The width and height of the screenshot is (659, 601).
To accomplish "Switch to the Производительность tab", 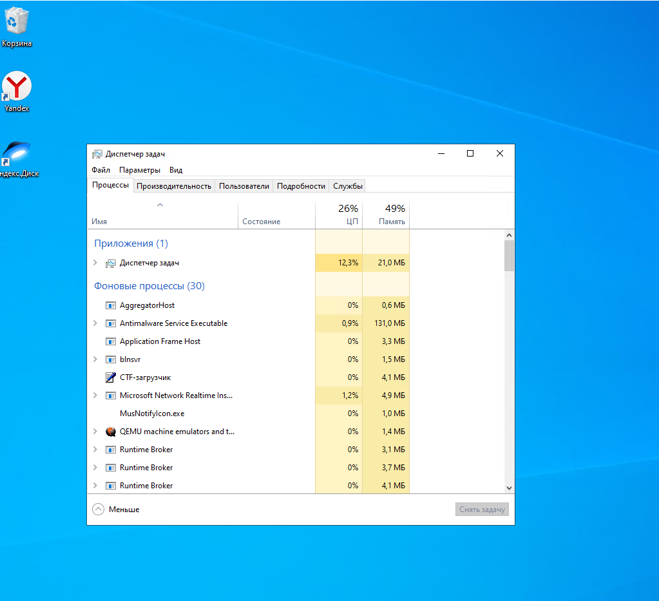I will 174,186.
